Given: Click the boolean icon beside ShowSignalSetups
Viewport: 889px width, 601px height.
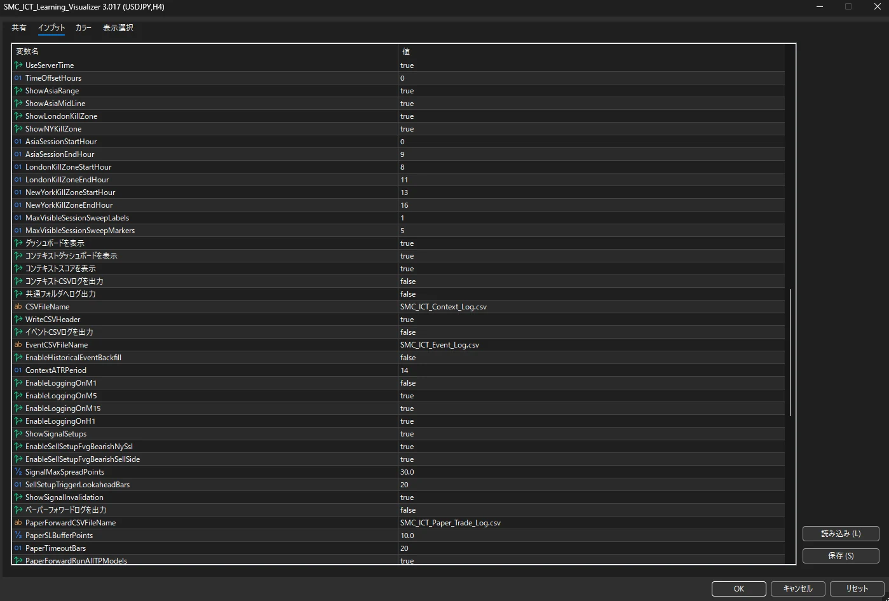Looking at the screenshot, I should pyautogui.click(x=18, y=434).
